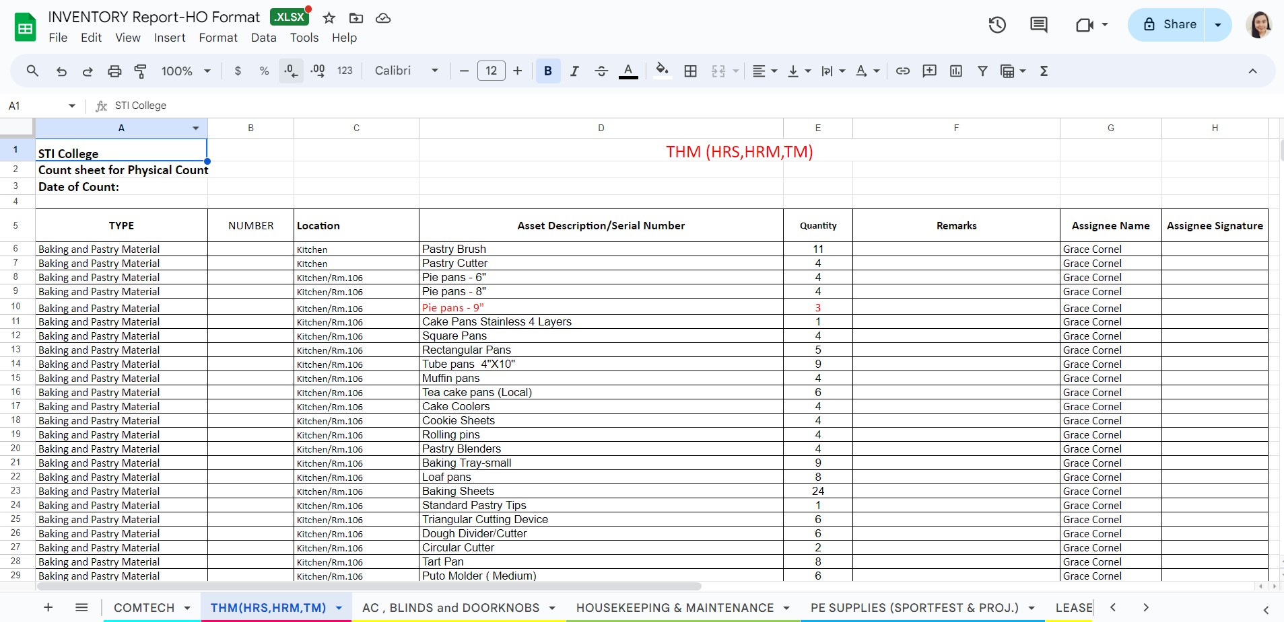Check the cloud document status

[383, 18]
